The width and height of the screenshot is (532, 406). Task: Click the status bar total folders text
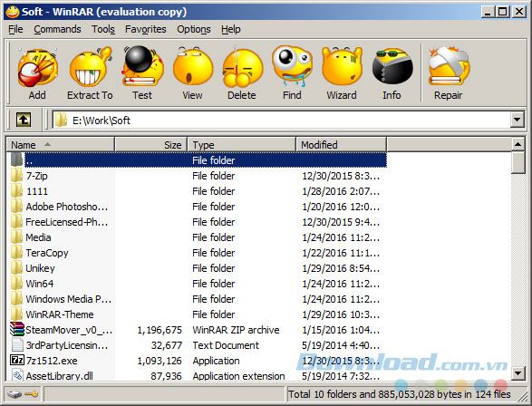[x=399, y=394]
